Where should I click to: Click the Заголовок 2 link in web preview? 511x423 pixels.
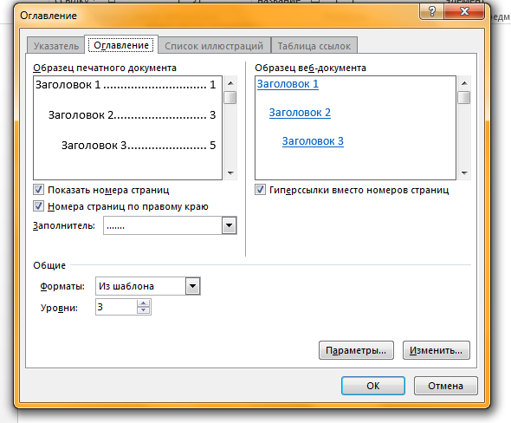(300, 113)
